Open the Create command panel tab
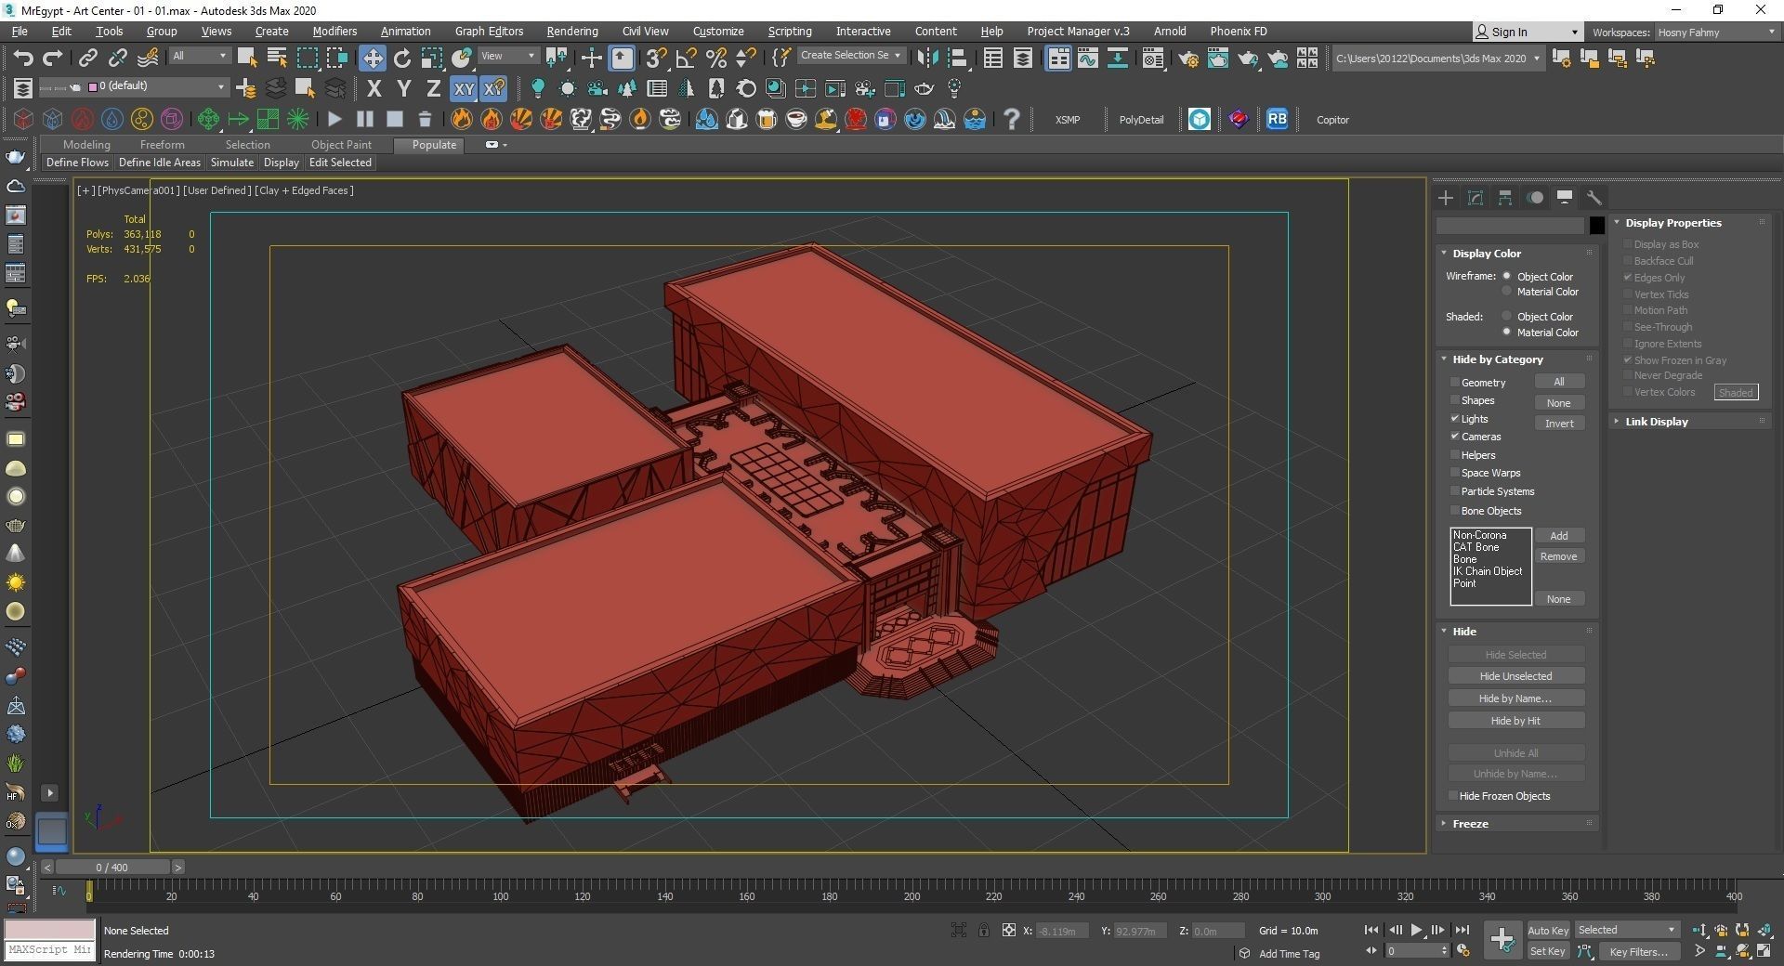 tap(1446, 198)
